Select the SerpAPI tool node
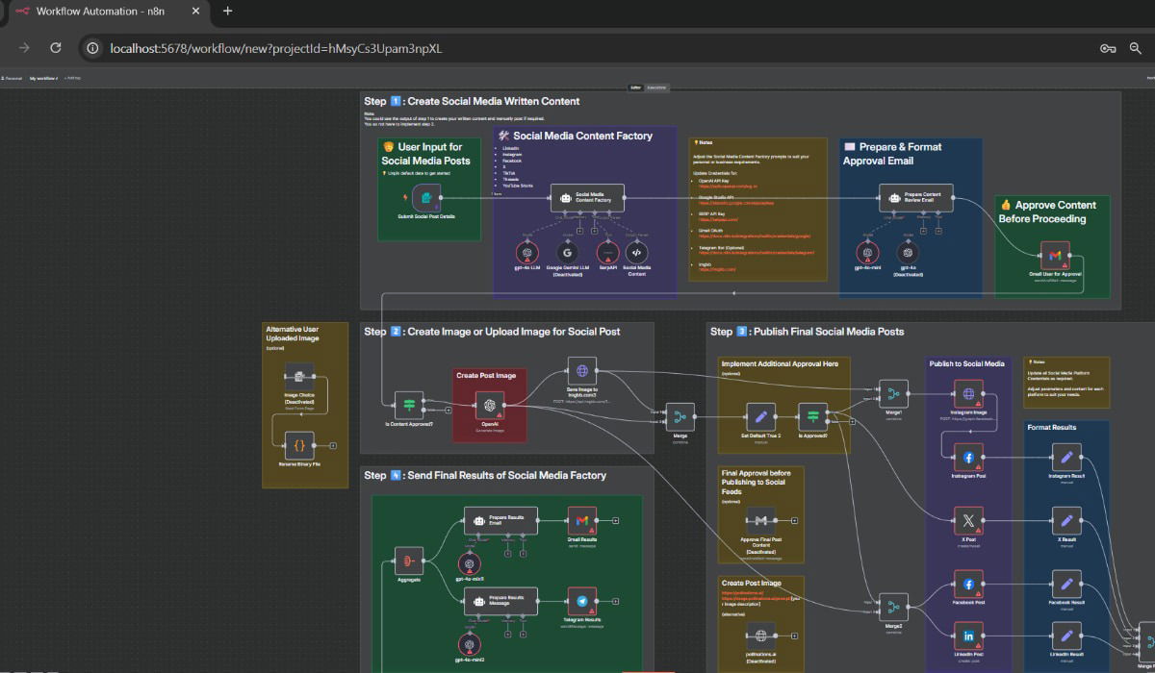Screen dimensions: 1155x673 tap(608, 253)
